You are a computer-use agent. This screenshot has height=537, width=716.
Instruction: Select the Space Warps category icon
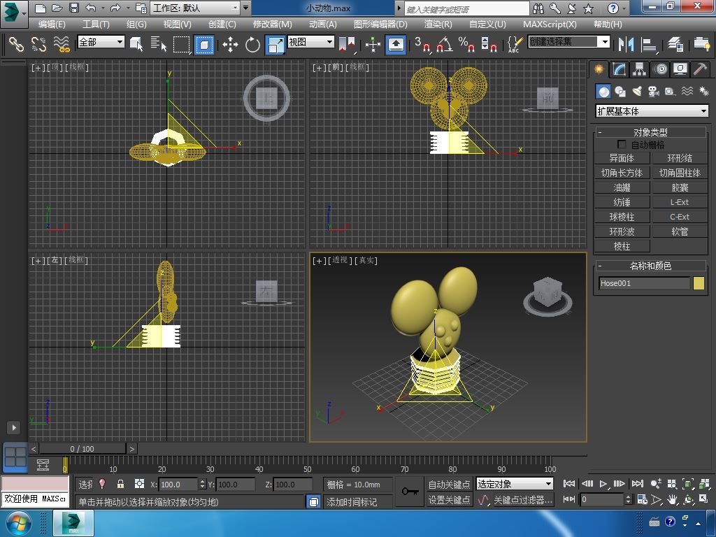click(x=687, y=92)
